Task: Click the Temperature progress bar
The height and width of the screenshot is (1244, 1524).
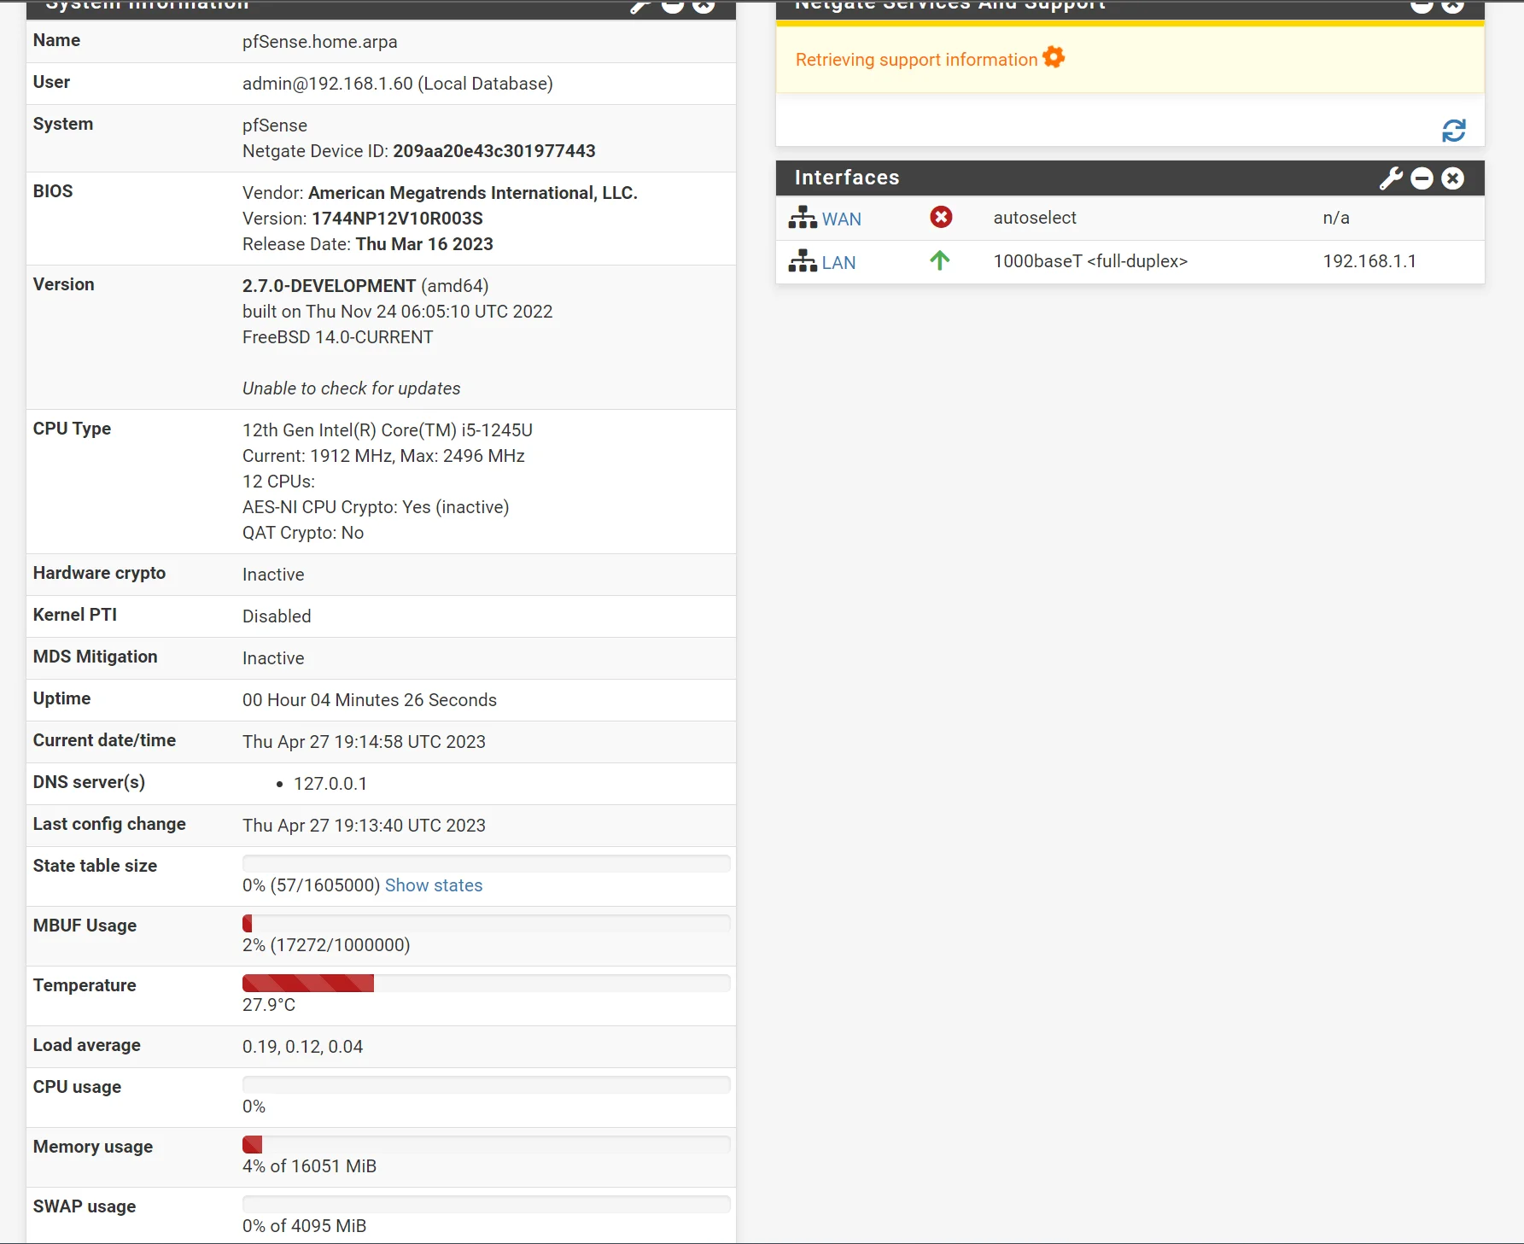Action: (x=487, y=983)
